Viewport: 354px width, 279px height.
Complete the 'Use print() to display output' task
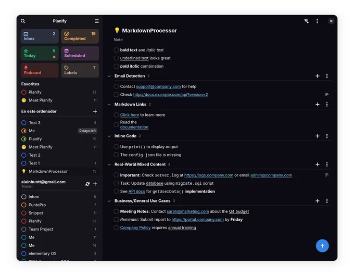(116, 147)
